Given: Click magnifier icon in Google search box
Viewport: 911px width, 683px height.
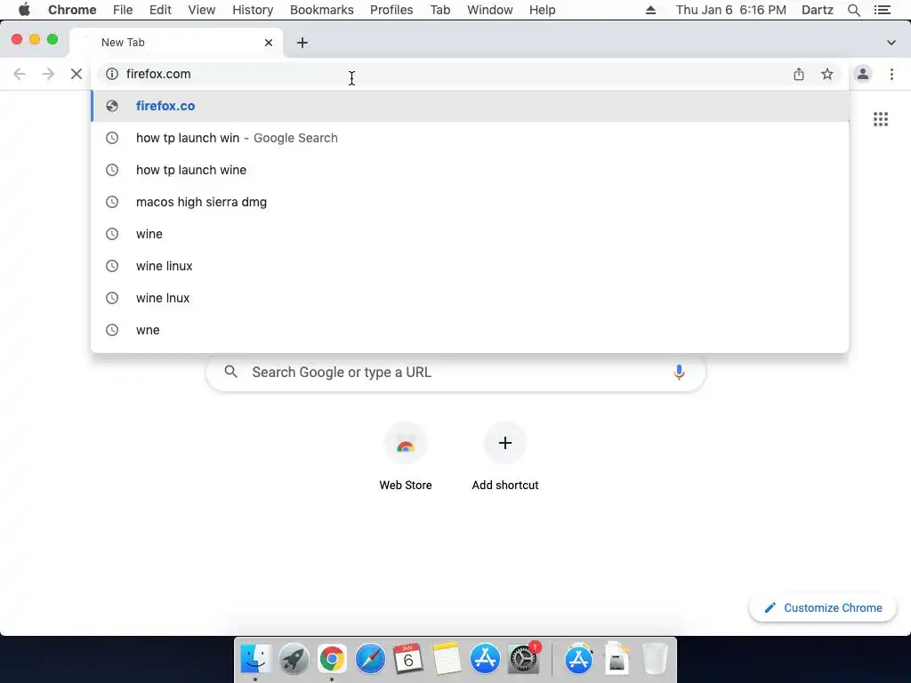Looking at the screenshot, I should click(230, 372).
